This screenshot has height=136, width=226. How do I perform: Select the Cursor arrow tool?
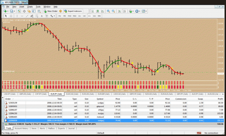click(6, 16)
